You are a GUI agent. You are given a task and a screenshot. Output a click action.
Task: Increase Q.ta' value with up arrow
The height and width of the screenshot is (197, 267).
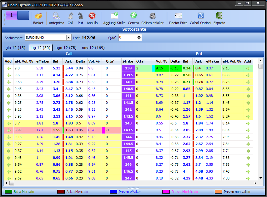pos(139,36)
